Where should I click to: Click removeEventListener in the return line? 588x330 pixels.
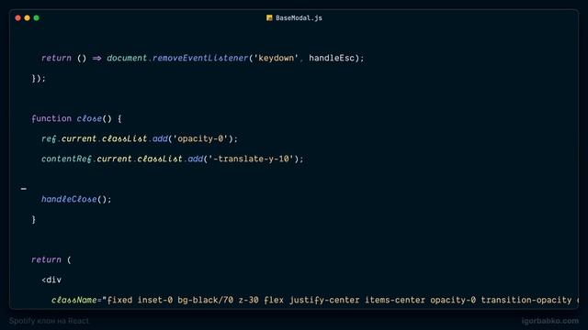[200, 58]
